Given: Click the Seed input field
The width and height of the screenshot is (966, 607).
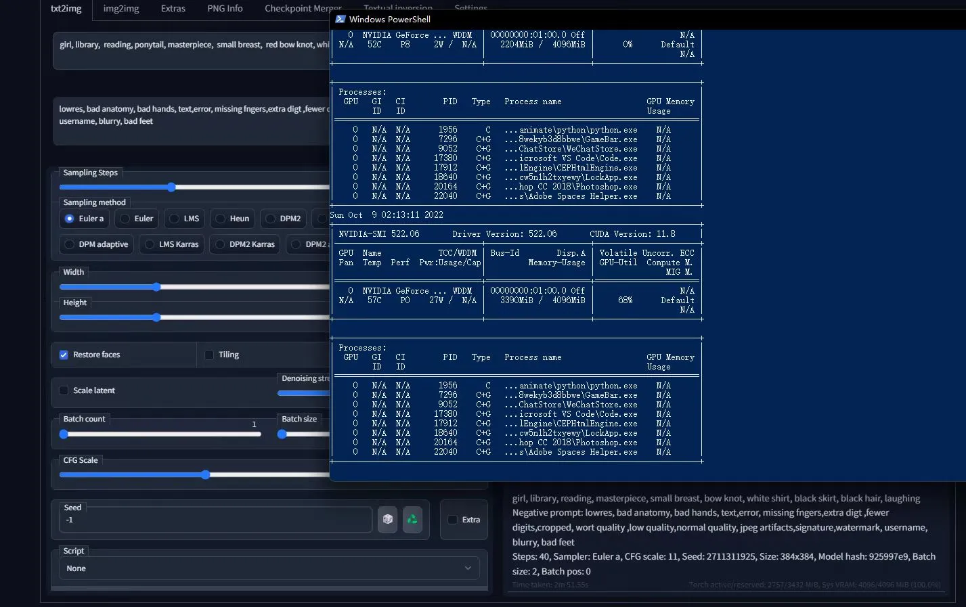Looking at the screenshot, I should (215, 520).
